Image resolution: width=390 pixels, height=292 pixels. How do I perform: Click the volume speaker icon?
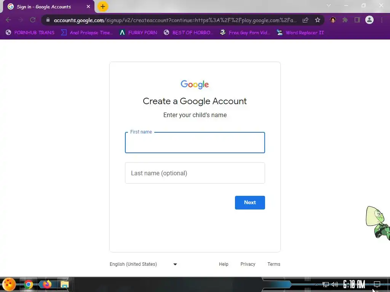coord(334,284)
